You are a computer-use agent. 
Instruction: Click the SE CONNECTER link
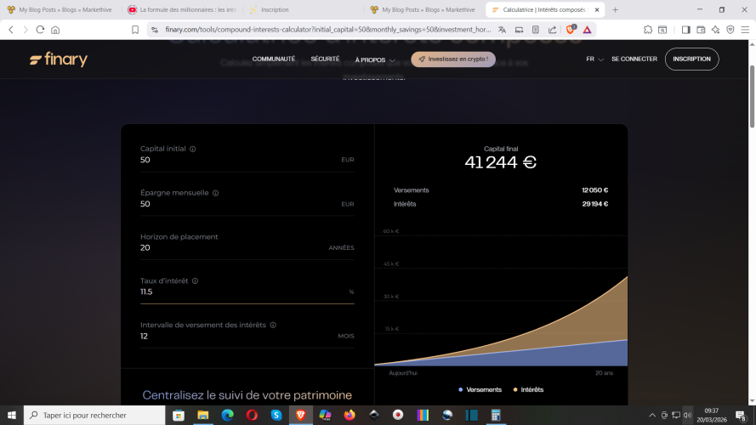coord(634,59)
